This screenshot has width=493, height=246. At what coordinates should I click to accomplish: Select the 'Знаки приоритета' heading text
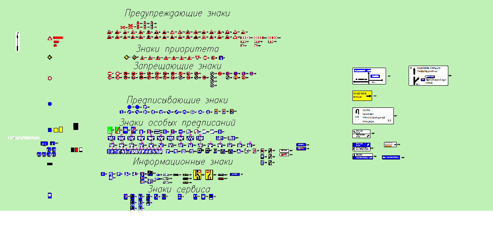[177, 49]
